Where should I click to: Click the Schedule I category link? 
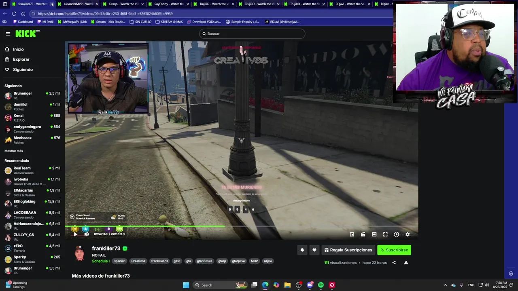[x=101, y=261]
